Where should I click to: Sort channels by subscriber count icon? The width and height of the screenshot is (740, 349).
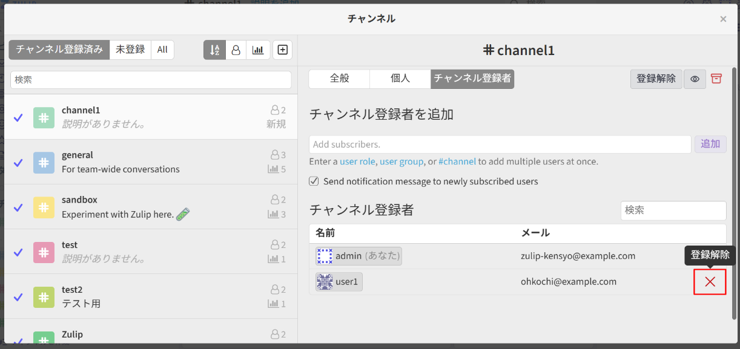(236, 50)
